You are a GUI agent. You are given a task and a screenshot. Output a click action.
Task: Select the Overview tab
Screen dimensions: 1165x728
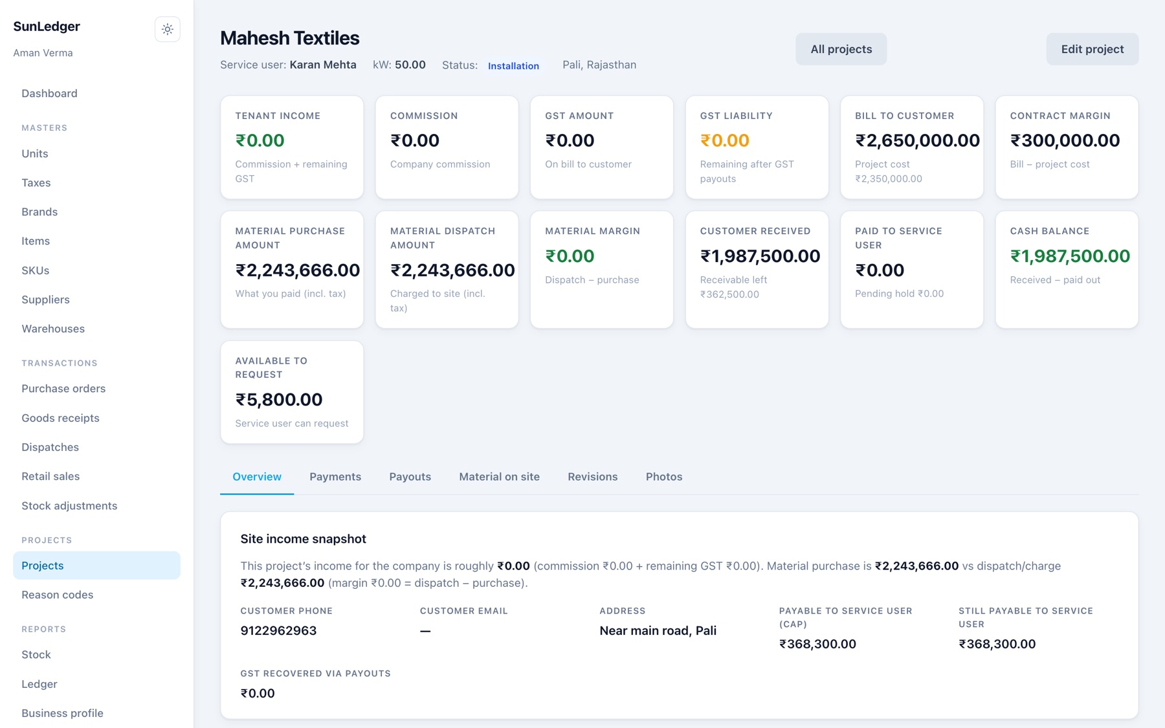257,477
